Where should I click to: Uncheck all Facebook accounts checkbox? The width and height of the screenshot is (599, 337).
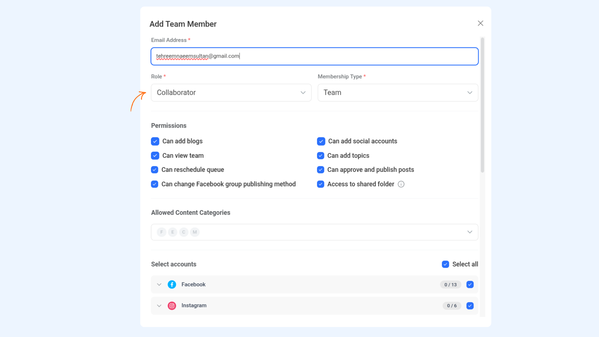[470, 285]
